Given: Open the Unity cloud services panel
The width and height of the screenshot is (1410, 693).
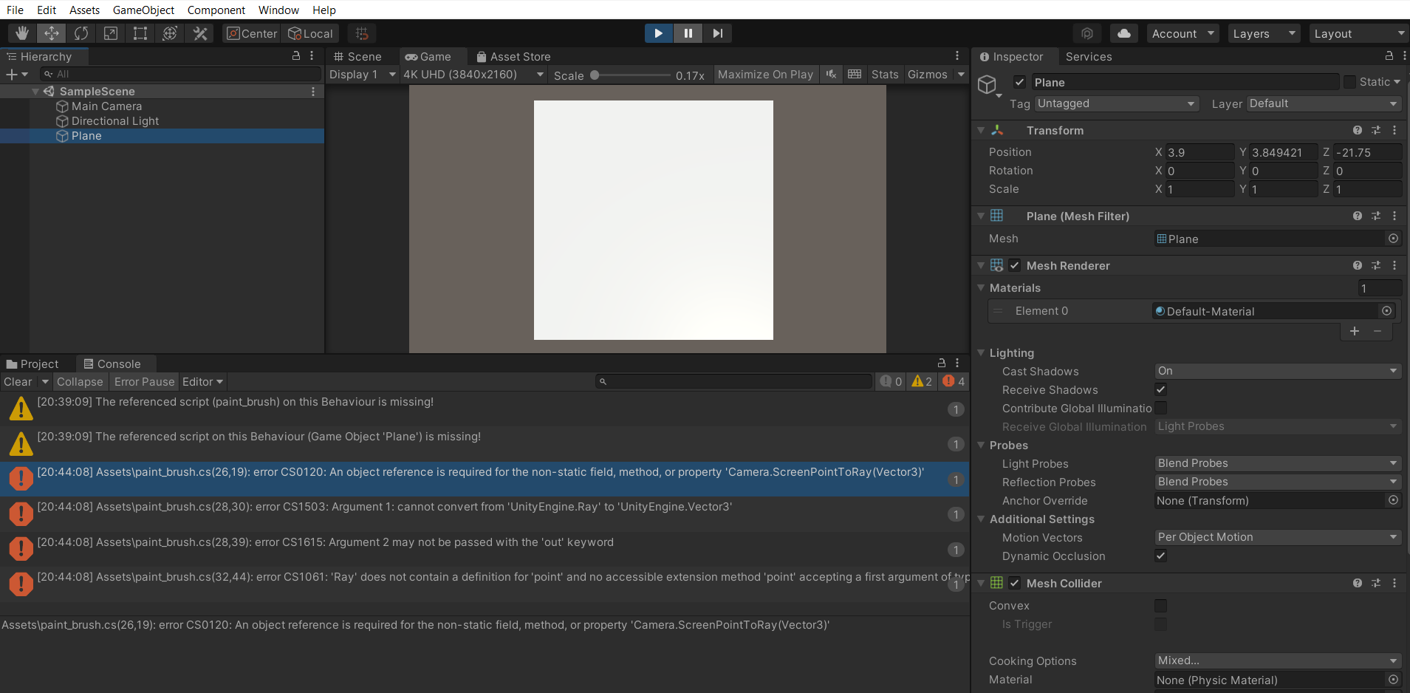Looking at the screenshot, I should click(1124, 33).
